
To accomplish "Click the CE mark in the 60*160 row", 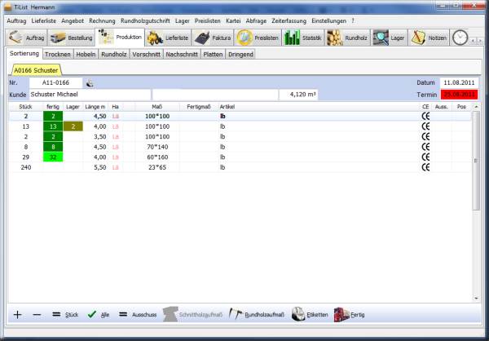I will point(425,157).
